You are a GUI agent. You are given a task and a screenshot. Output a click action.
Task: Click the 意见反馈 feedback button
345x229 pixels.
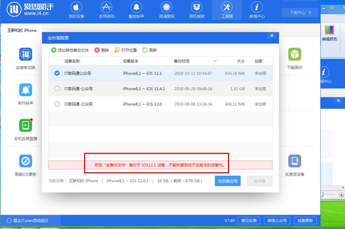coord(249,220)
